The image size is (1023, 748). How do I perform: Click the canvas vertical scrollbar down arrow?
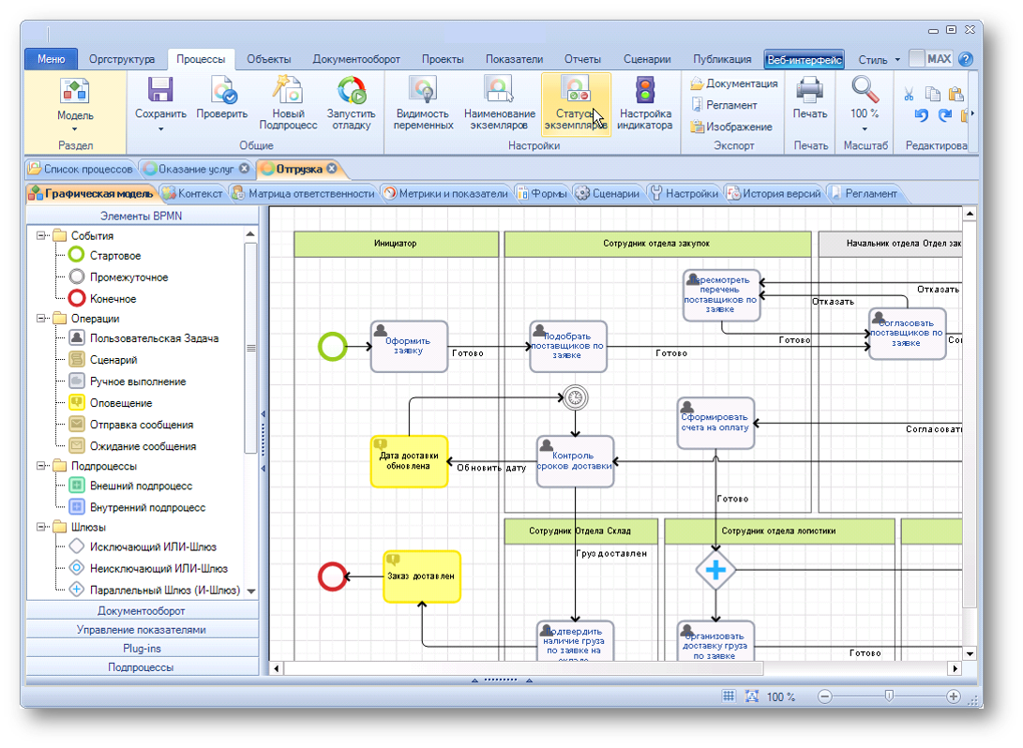[970, 653]
